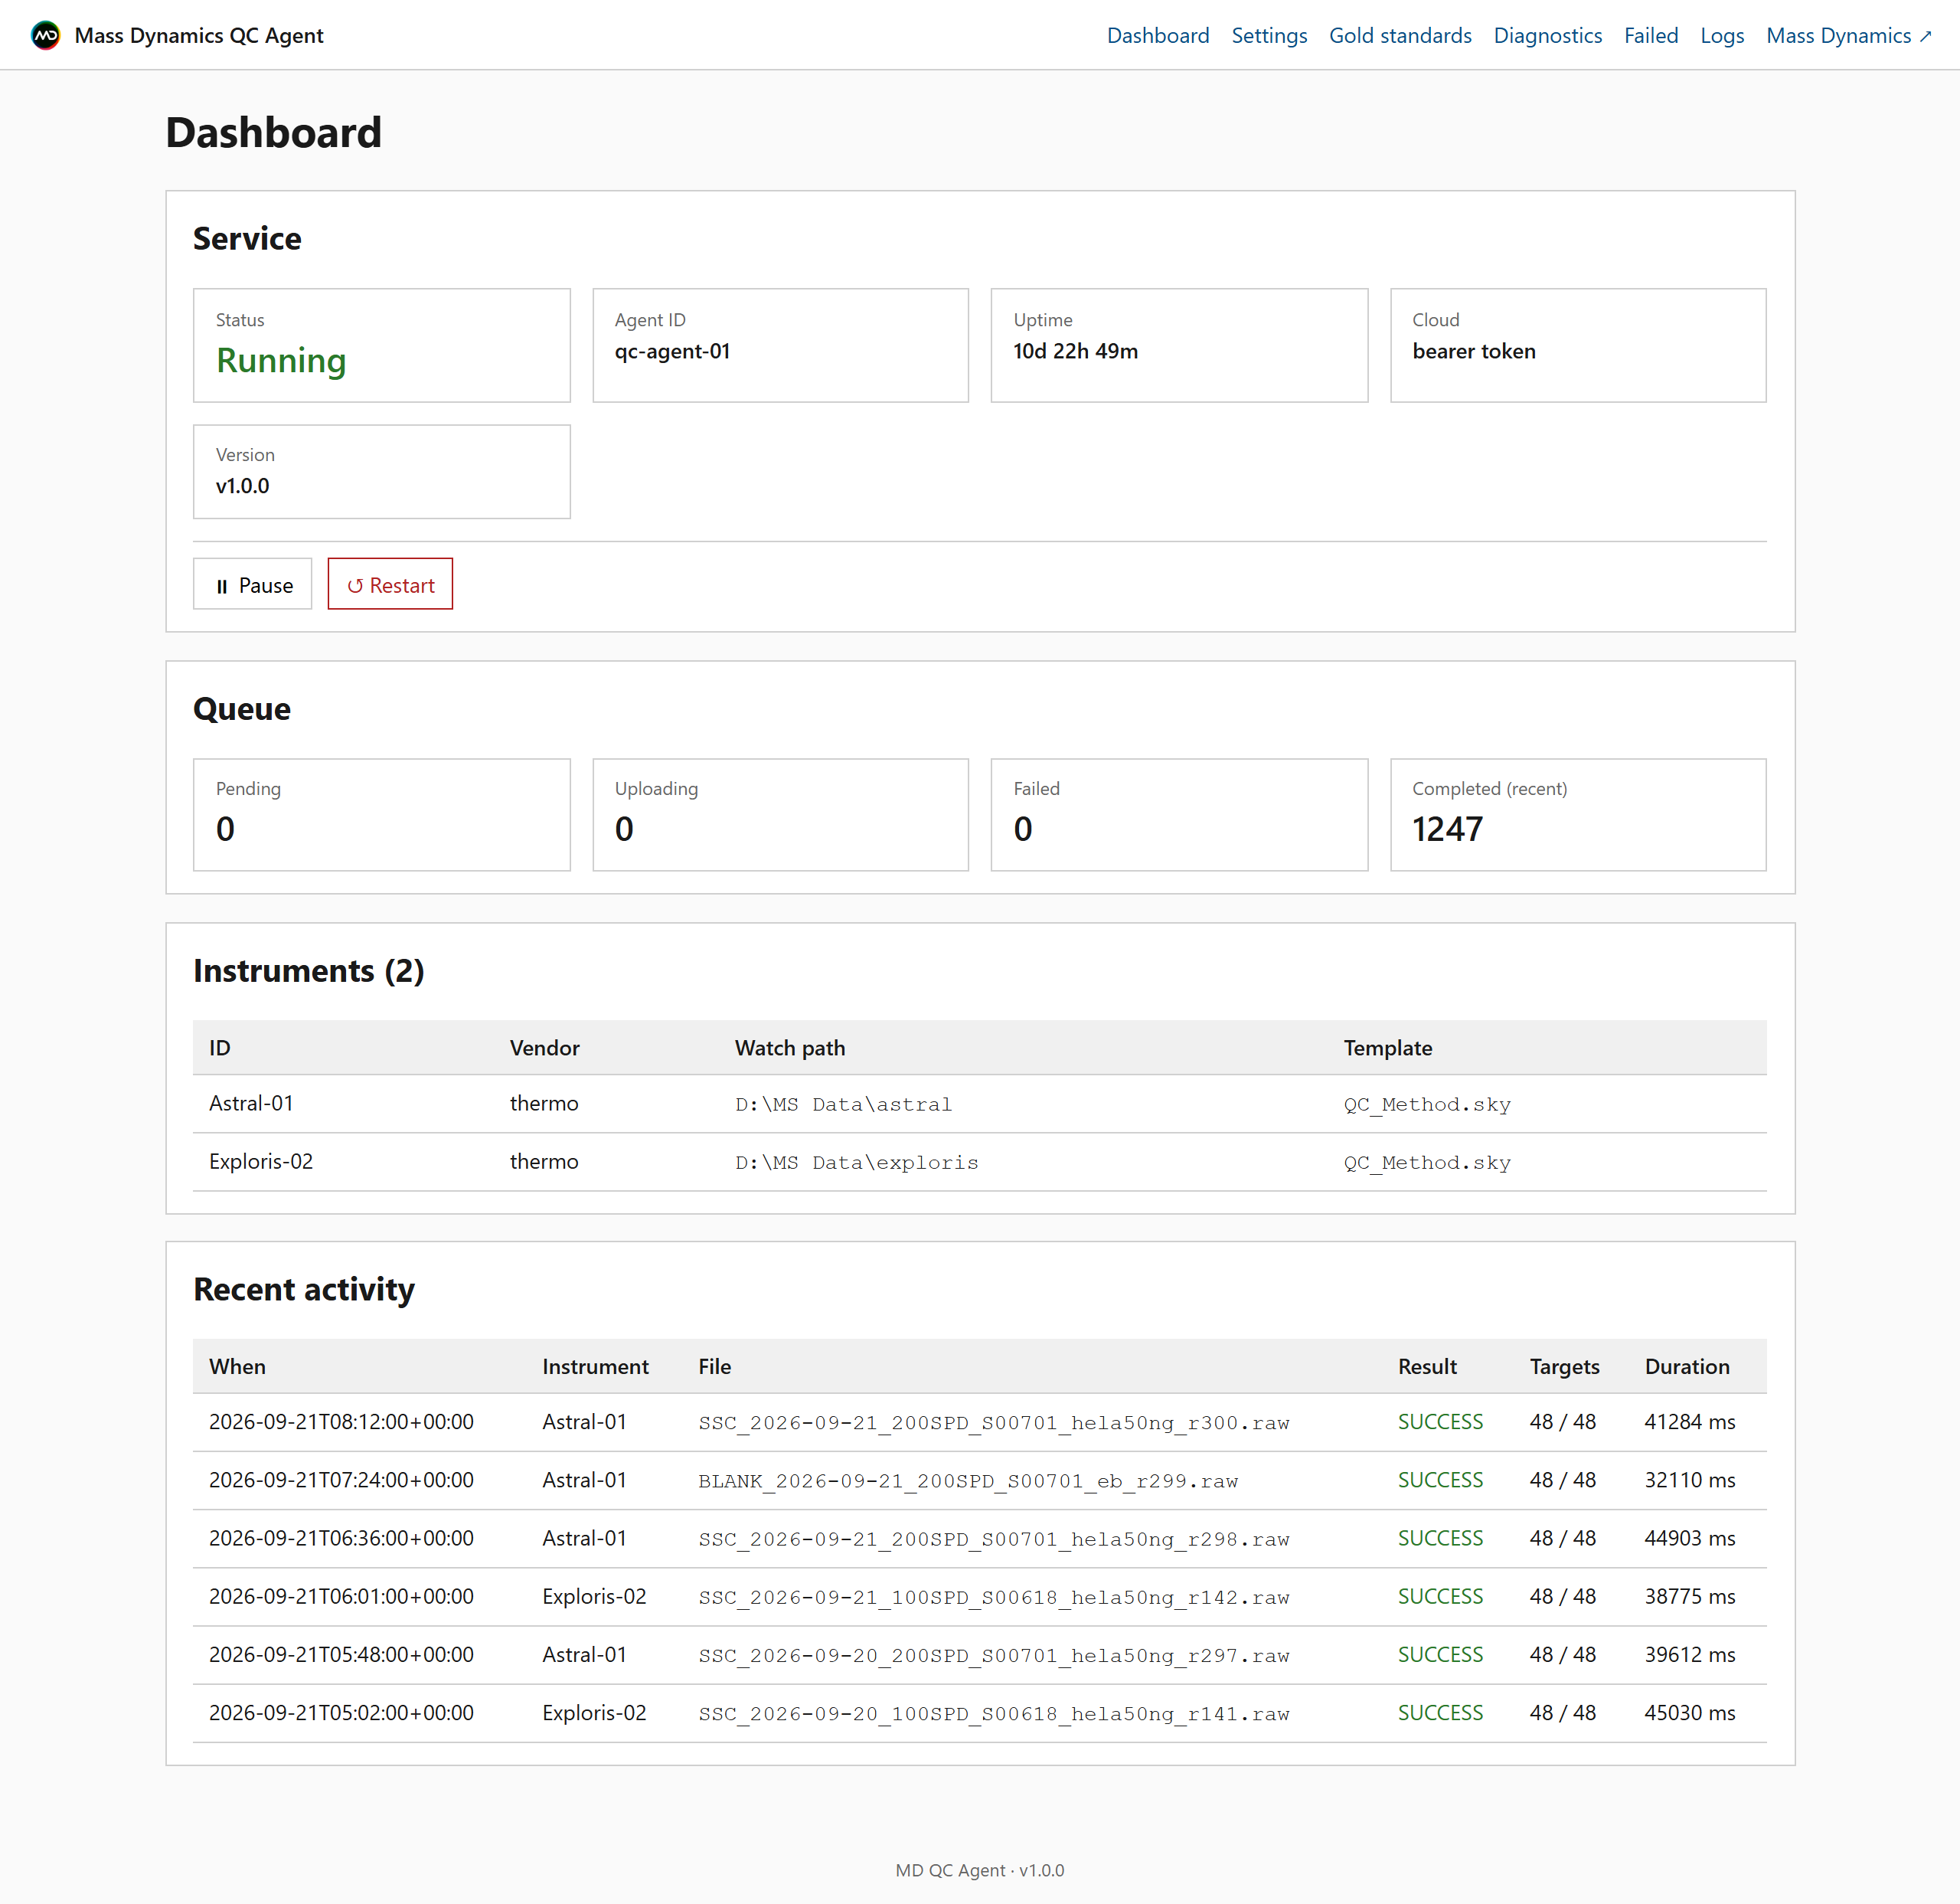Click timestamp 2026-09-21T06:01:00+00:00
The image size is (1960, 1904).
[341, 1596]
